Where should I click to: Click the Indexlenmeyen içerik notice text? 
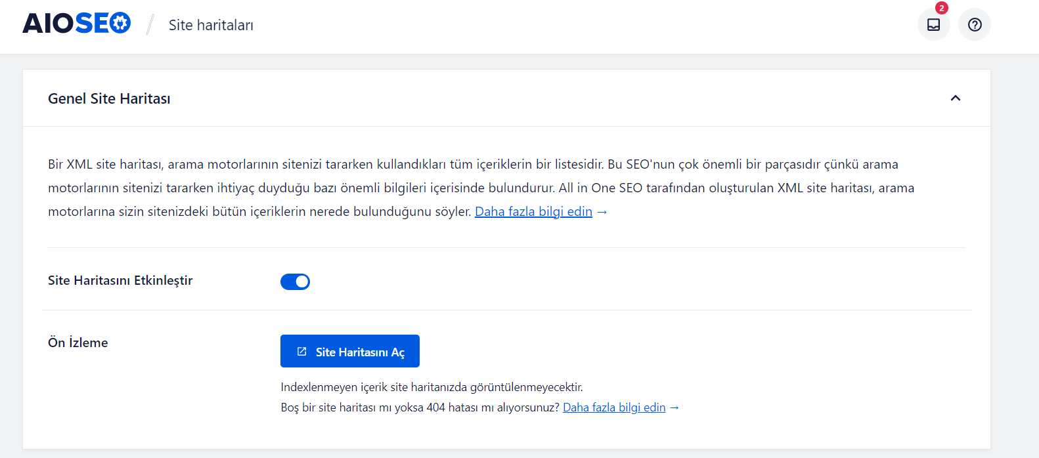(431, 387)
